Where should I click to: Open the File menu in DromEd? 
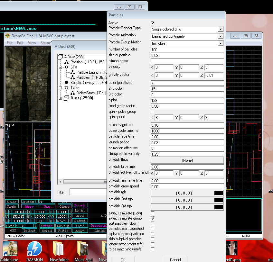[x=10, y=43]
